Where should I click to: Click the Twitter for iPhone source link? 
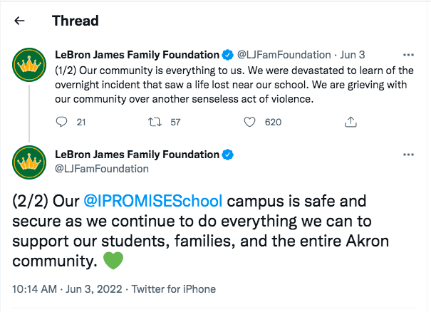click(173, 289)
